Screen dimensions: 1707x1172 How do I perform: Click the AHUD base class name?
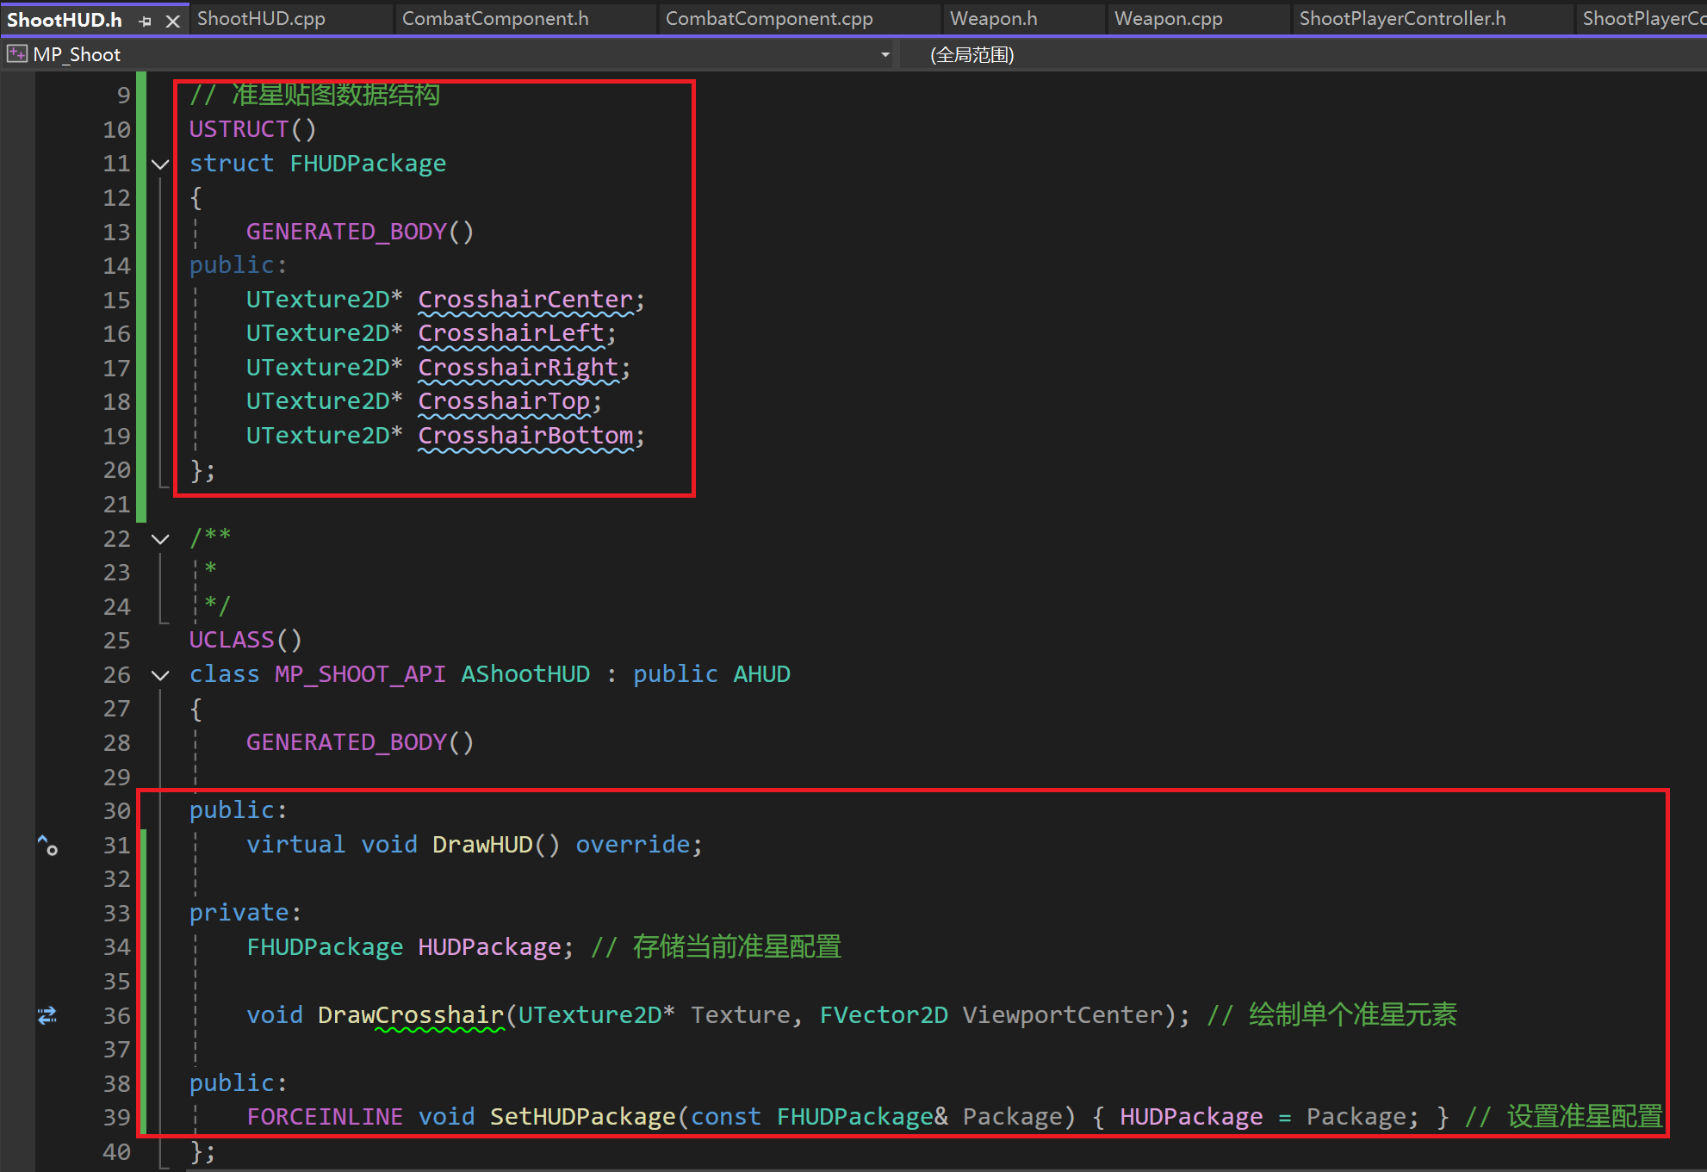point(761,674)
